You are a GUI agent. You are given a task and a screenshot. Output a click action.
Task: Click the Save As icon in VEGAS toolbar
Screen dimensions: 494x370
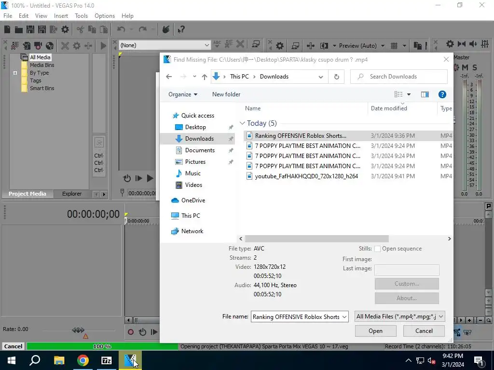[x=42, y=29]
